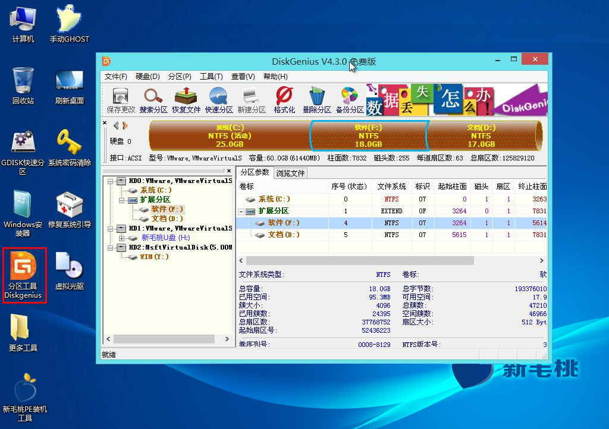Select the 新毛桃PE装机工具 desktop icon

coord(25,397)
